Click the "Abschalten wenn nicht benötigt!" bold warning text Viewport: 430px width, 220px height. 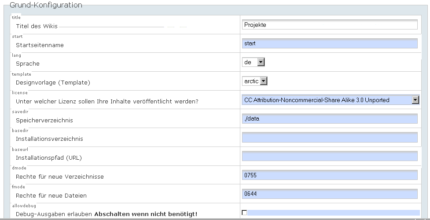146,214
